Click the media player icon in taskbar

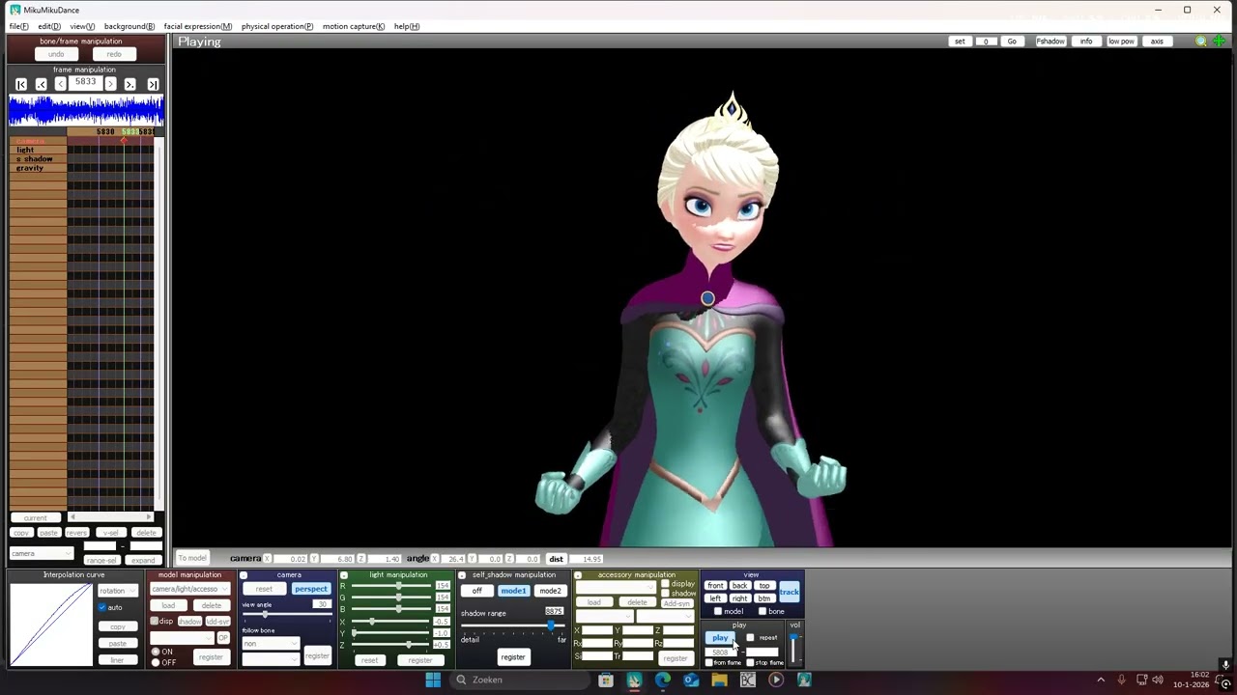pos(776,680)
